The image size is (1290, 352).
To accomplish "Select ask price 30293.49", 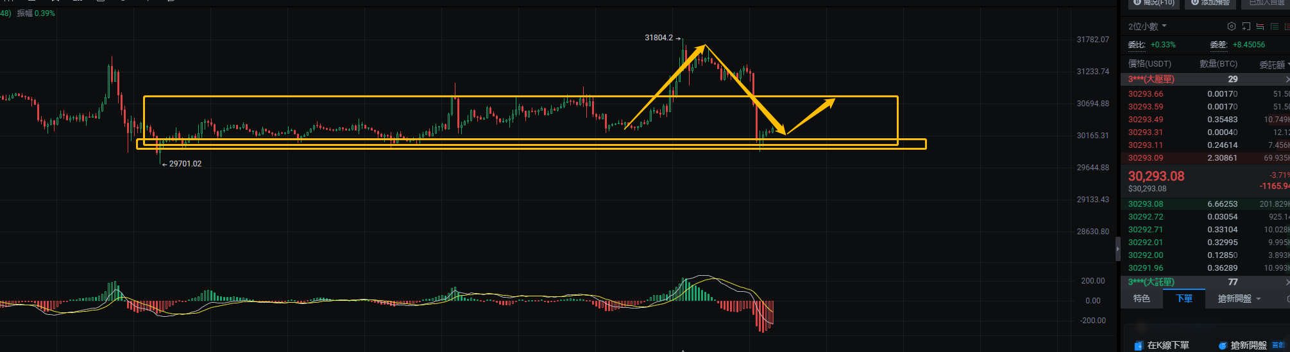I will click(x=1146, y=120).
